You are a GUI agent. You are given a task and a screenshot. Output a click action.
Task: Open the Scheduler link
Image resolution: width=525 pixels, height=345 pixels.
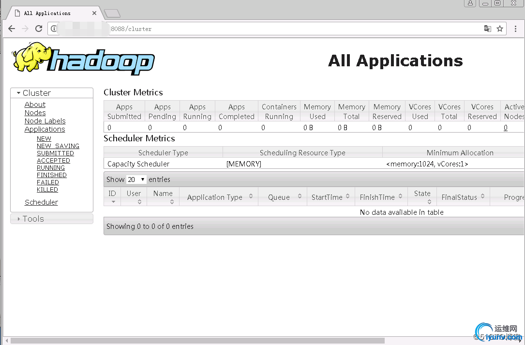(x=41, y=202)
